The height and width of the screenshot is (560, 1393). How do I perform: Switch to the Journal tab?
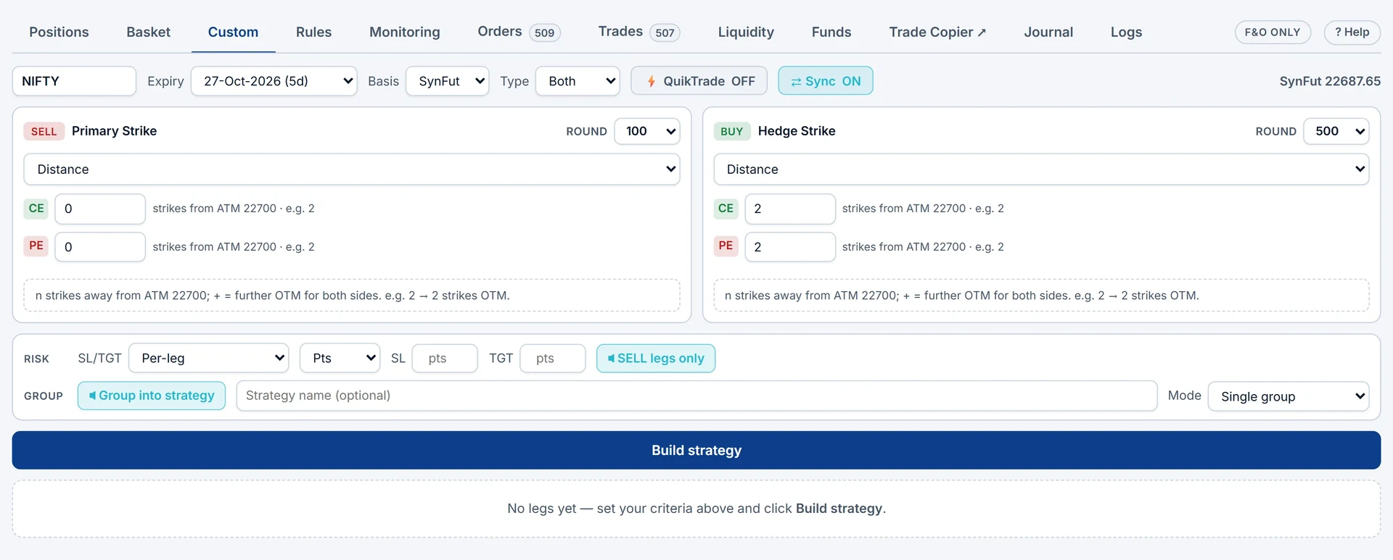point(1048,32)
